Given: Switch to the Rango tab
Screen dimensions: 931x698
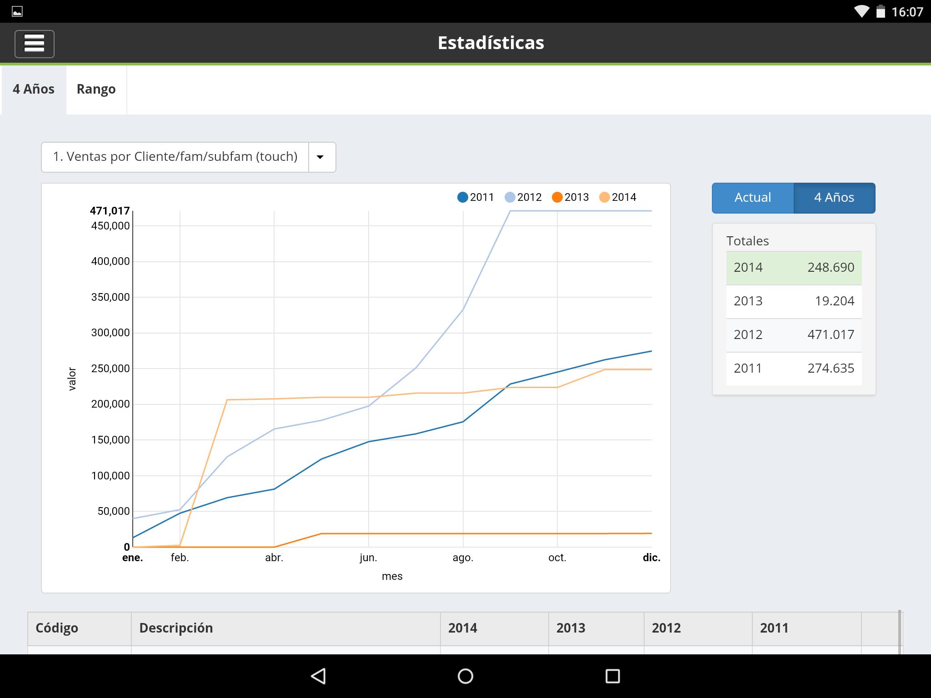Looking at the screenshot, I should tap(96, 90).
